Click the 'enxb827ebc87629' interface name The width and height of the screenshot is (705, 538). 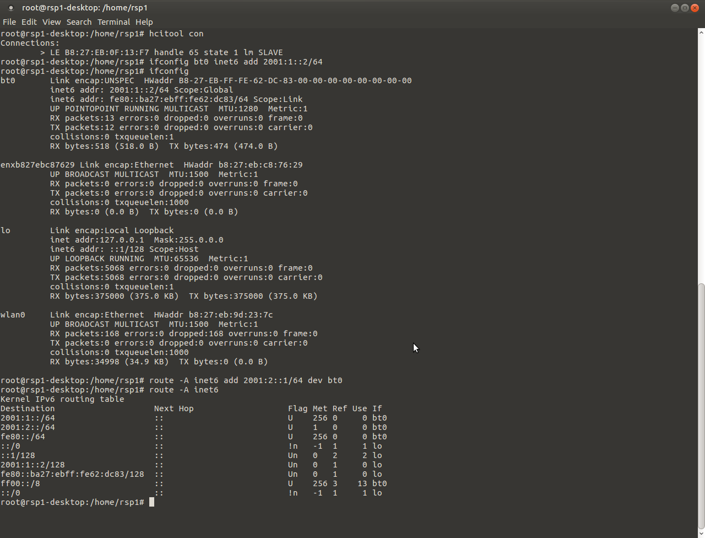click(37, 165)
